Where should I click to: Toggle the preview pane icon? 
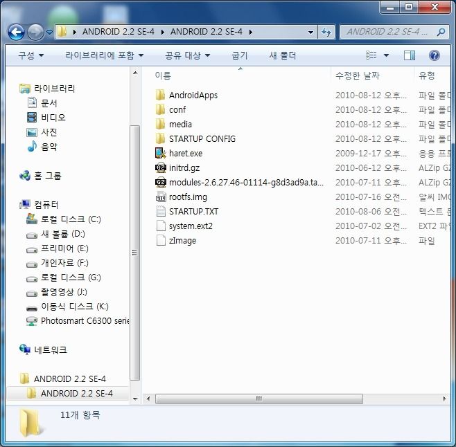410,55
